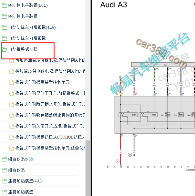The height and width of the screenshot is (196, 195).
Task: Expand 转向柱电子装置(L0L) tree entry
Action: click(28, 5)
